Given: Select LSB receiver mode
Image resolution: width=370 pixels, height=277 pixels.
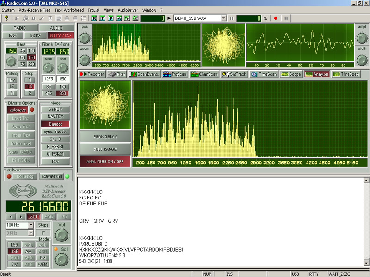Looking at the screenshot, I should [x=14, y=245].
